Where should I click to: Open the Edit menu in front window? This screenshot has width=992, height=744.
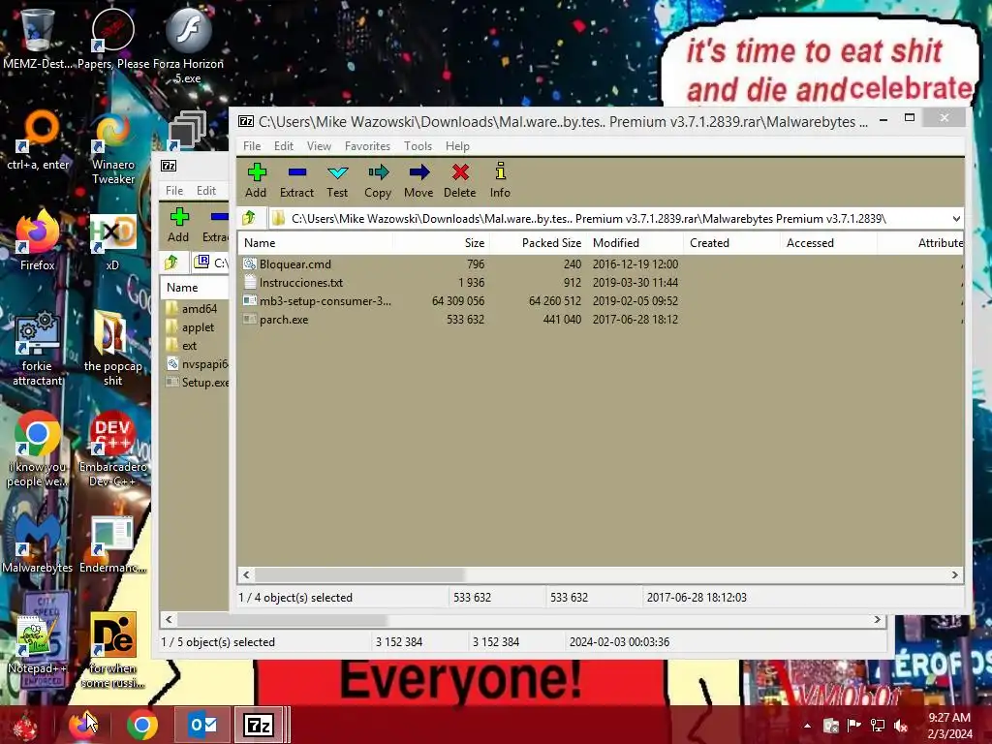tap(284, 146)
